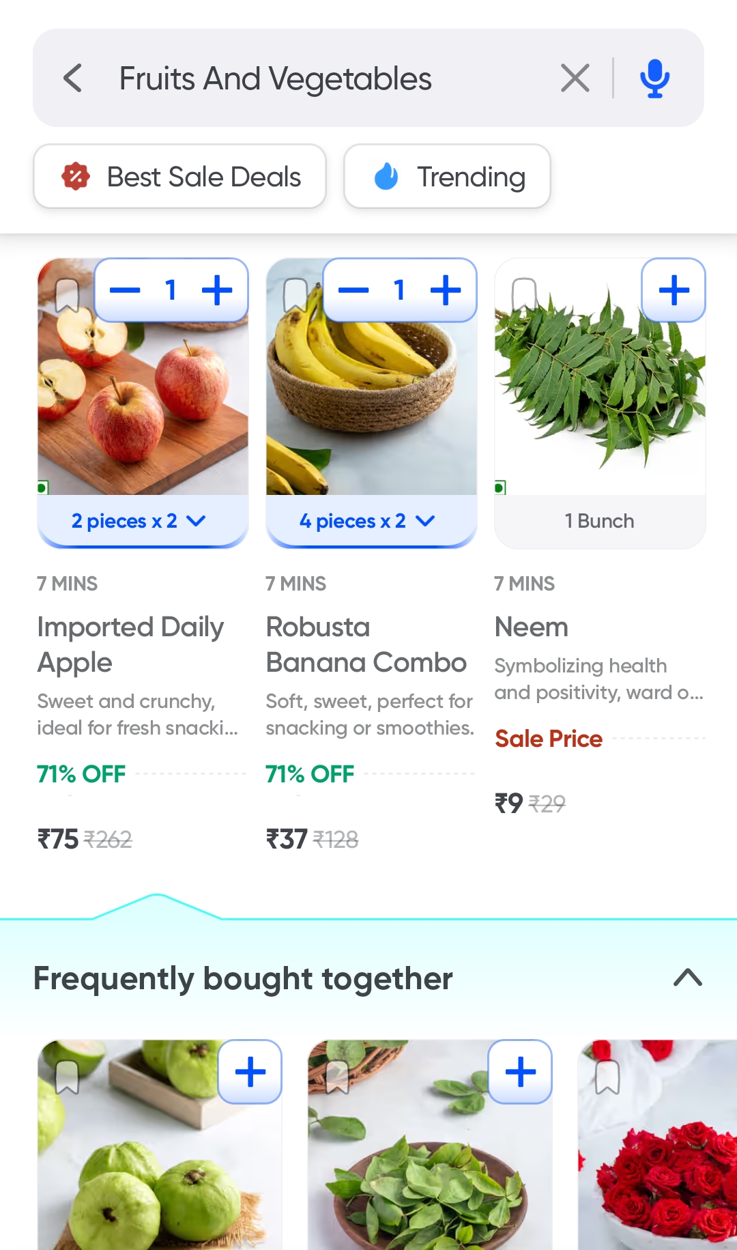Tap the back arrow in search bar
Screen dimensions: 737x1250
coord(73,78)
